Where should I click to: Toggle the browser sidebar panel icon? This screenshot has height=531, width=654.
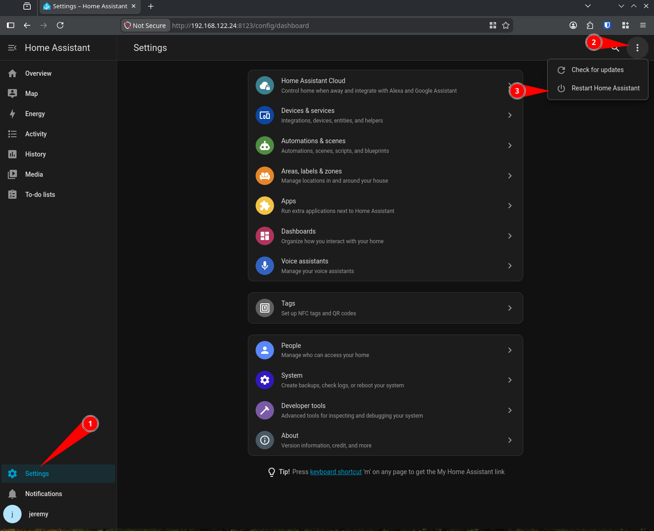(11, 25)
